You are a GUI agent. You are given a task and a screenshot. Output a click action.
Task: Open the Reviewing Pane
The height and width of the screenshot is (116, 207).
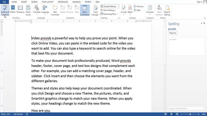tap(108, 14)
